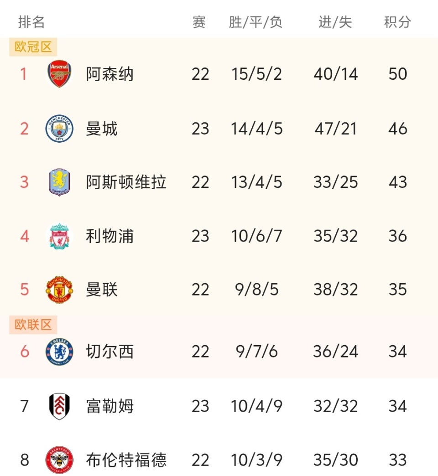Screen dimensions: 438x476
Task: Tap the 欧冠区 zone label
Action: 33,47
